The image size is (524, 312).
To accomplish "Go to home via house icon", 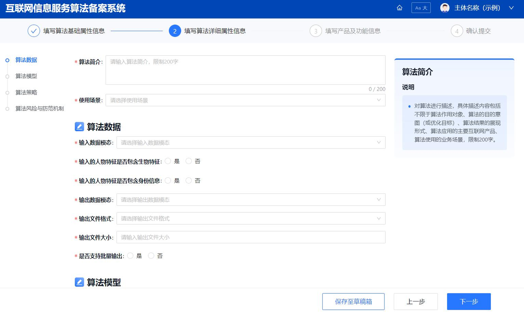I will tap(400, 8).
